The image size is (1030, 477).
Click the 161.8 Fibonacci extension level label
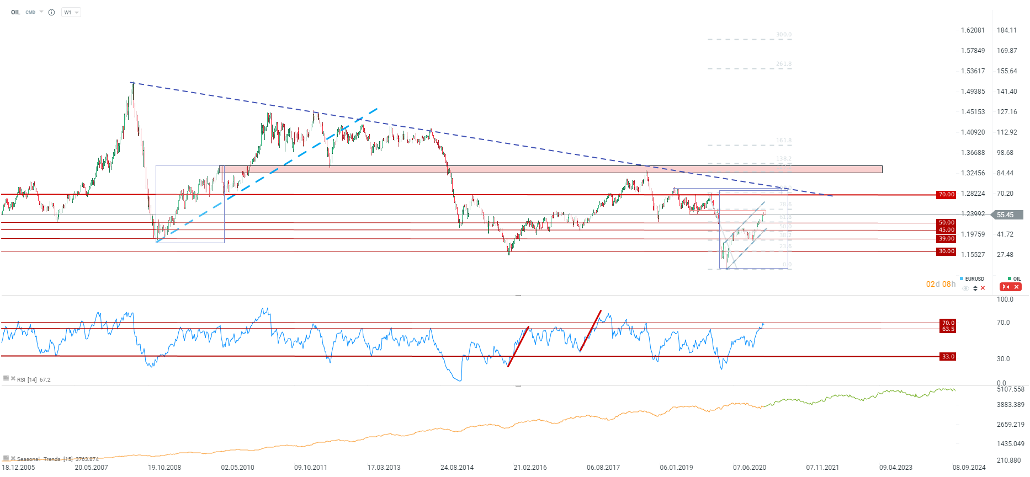(784, 141)
